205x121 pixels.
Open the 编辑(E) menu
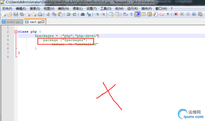pos(21,9)
